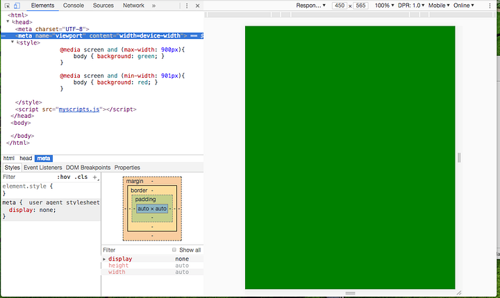Select the Styles sub-tab
The image size is (500, 298).
[12, 168]
